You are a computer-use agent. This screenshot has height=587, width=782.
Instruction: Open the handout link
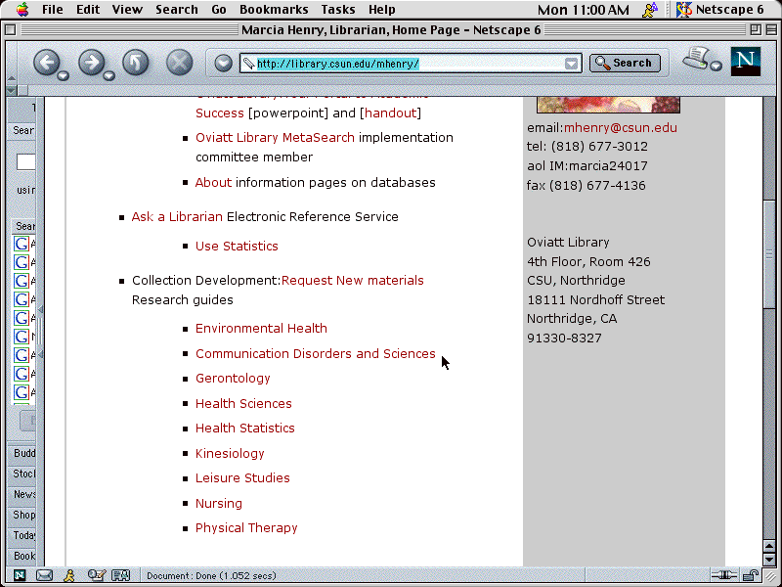click(x=390, y=113)
